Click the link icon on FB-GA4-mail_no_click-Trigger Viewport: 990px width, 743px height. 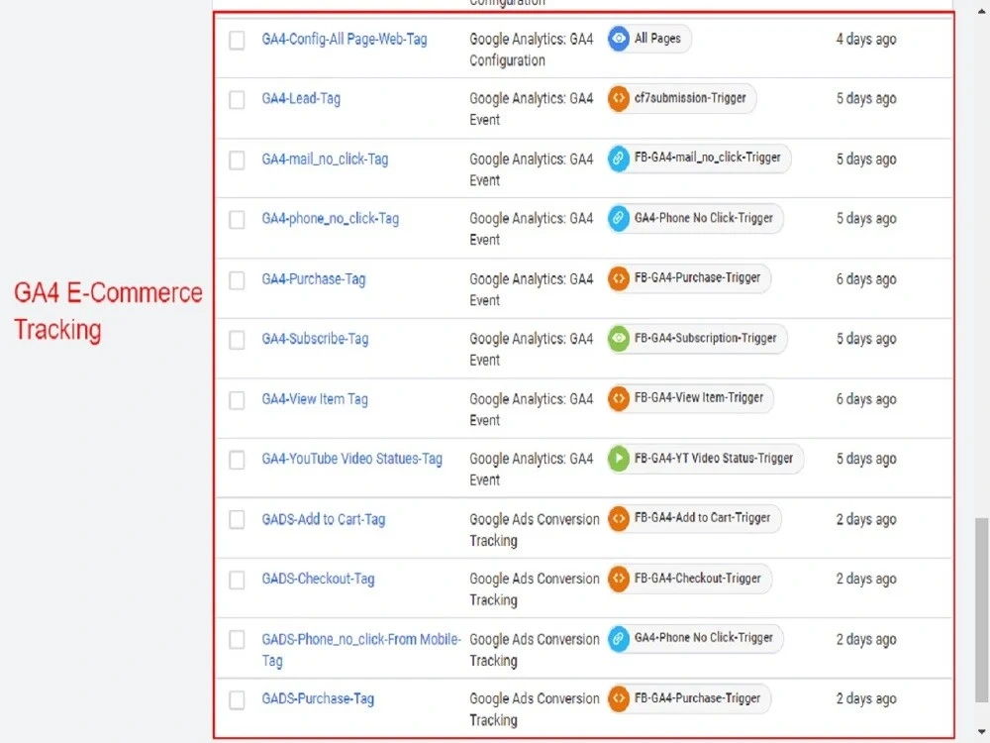[x=622, y=159]
